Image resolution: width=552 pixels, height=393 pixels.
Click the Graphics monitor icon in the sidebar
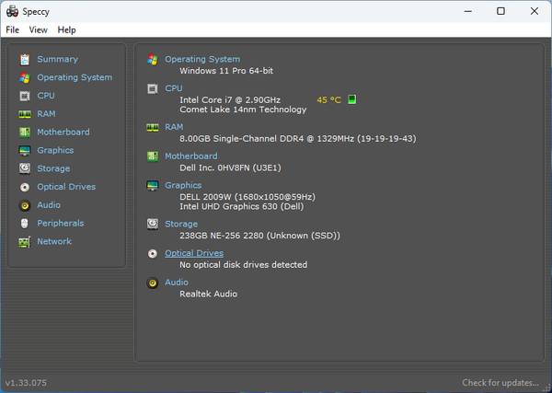[x=24, y=151]
